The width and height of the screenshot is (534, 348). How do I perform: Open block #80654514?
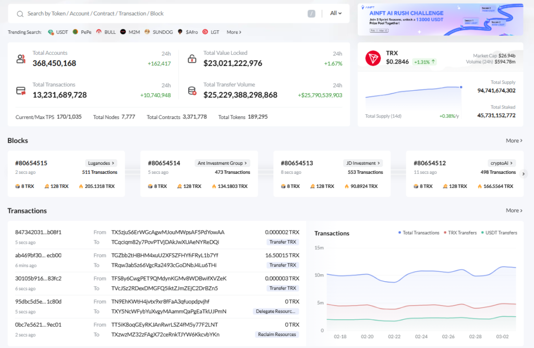(164, 163)
